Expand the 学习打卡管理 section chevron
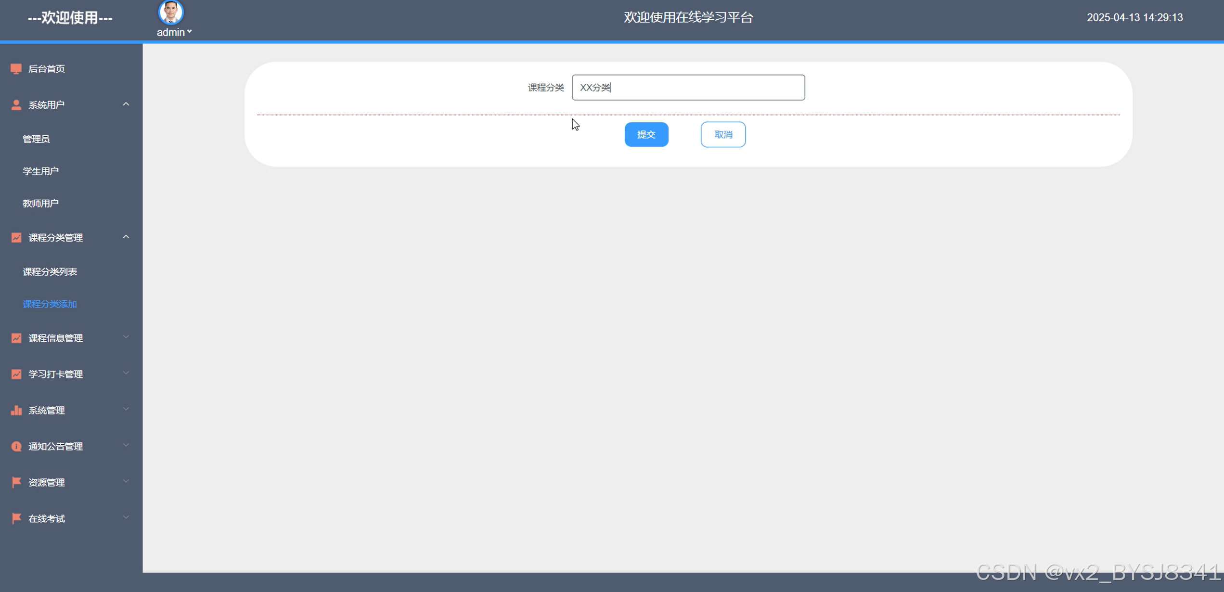 [126, 373]
